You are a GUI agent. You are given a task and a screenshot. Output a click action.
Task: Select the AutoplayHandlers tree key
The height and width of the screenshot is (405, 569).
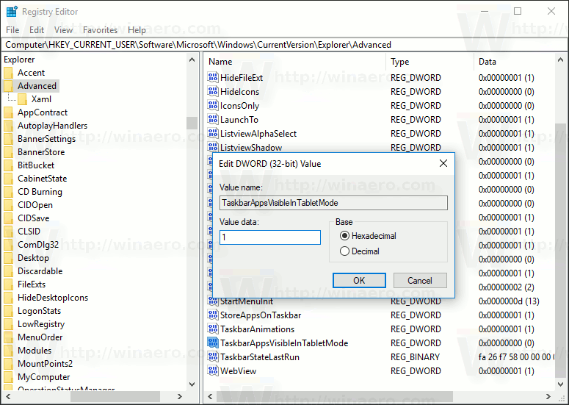coord(53,125)
